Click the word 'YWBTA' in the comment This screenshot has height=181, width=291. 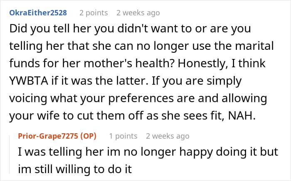pyautogui.click(x=29, y=81)
